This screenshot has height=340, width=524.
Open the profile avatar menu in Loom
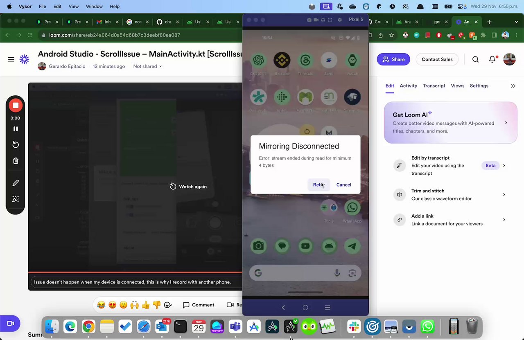pyautogui.click(x=509, y=59)
